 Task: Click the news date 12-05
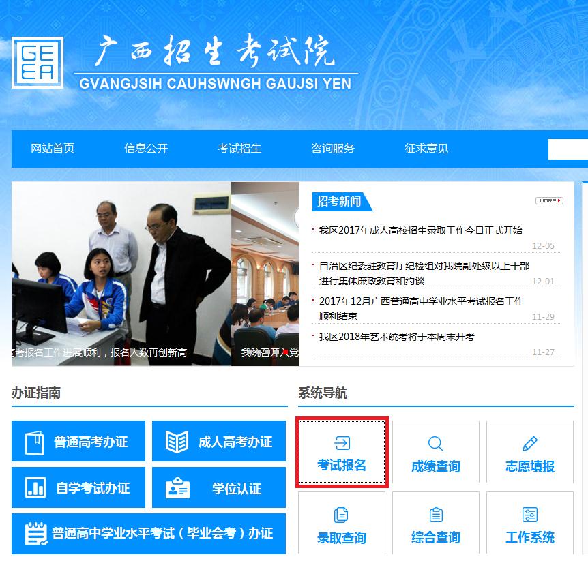pos(543,246)
